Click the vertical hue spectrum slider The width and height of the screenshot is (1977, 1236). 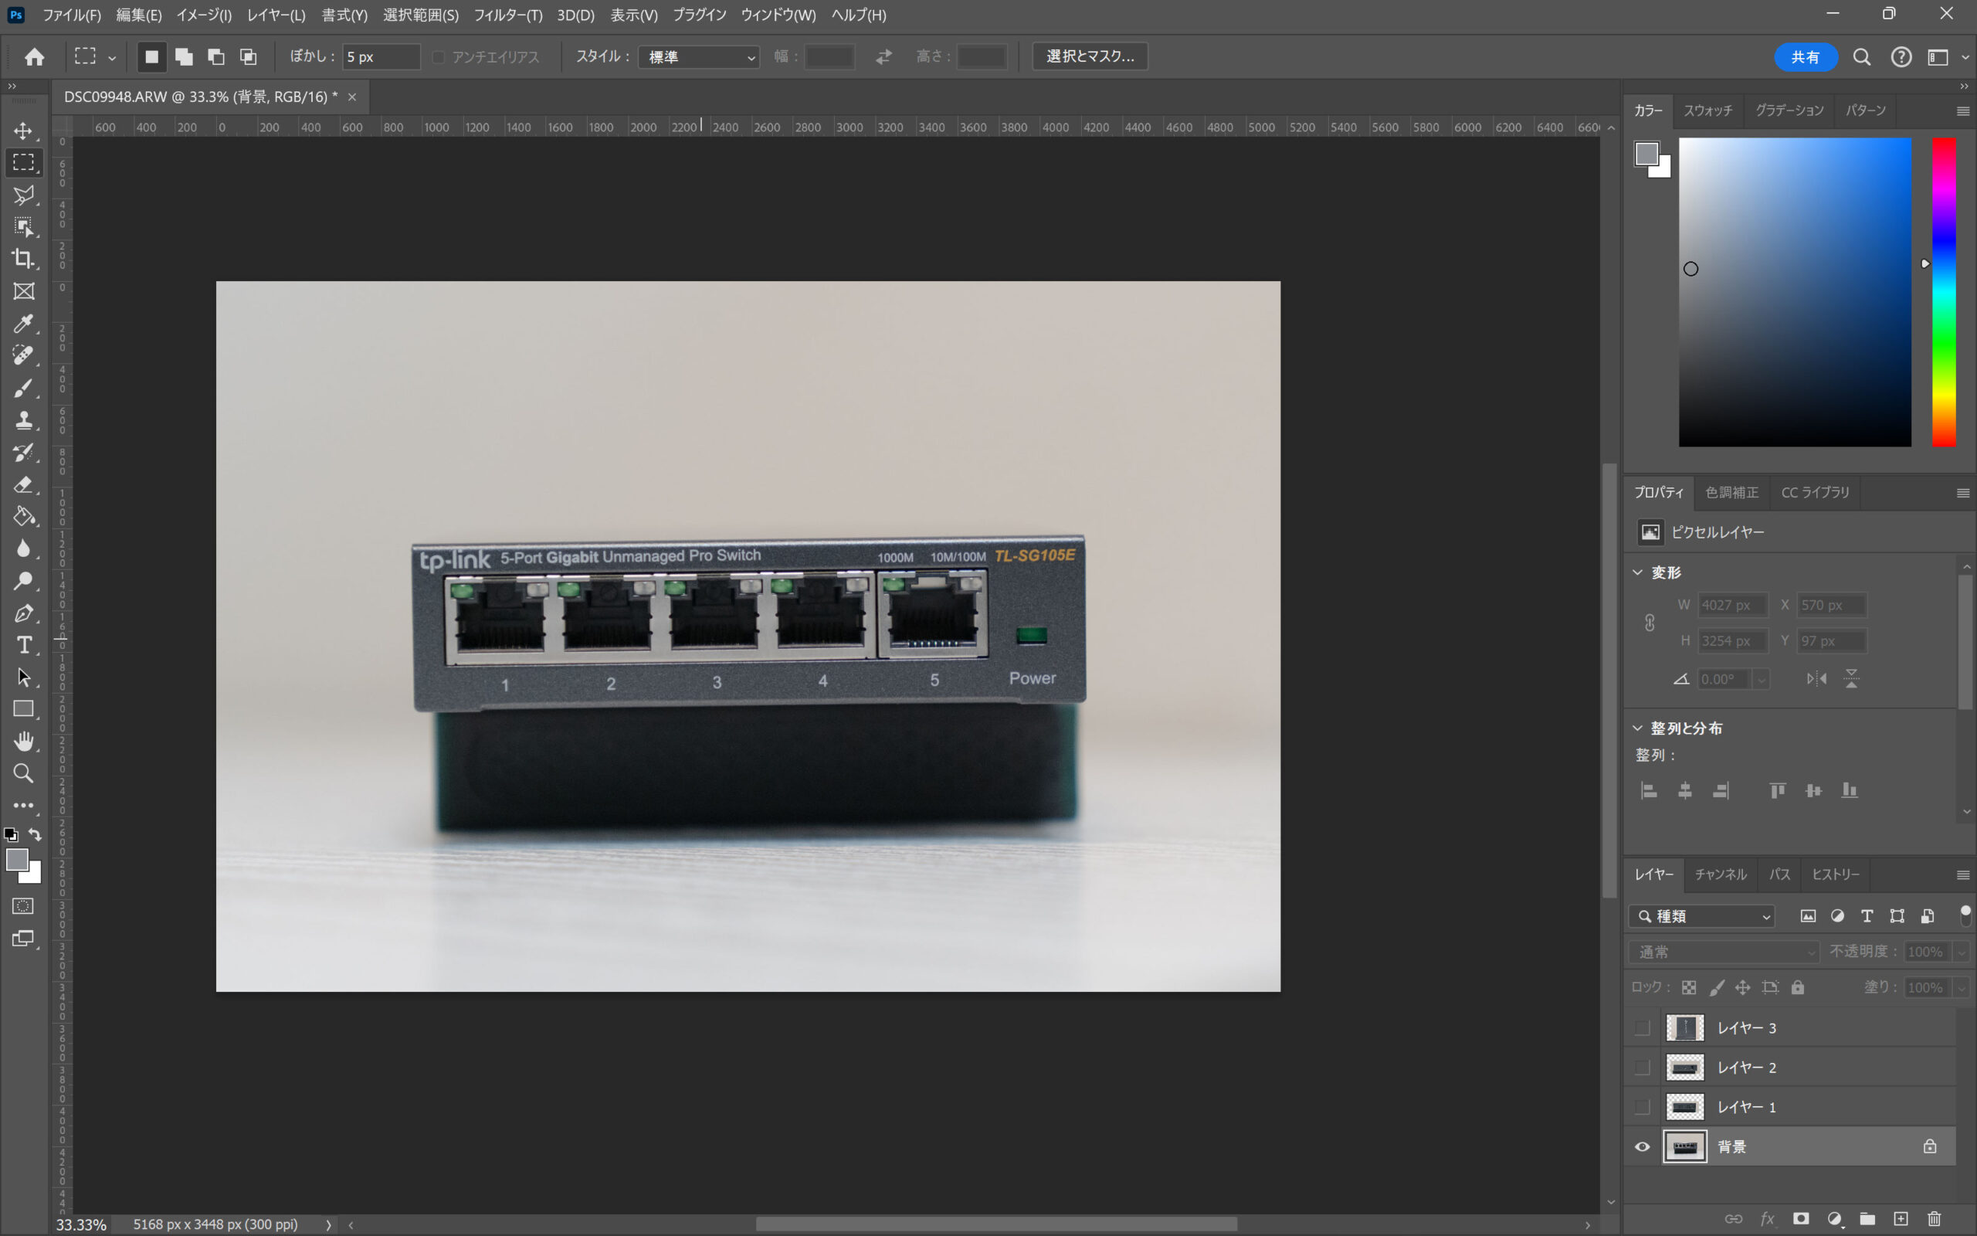click(1944, 292)
